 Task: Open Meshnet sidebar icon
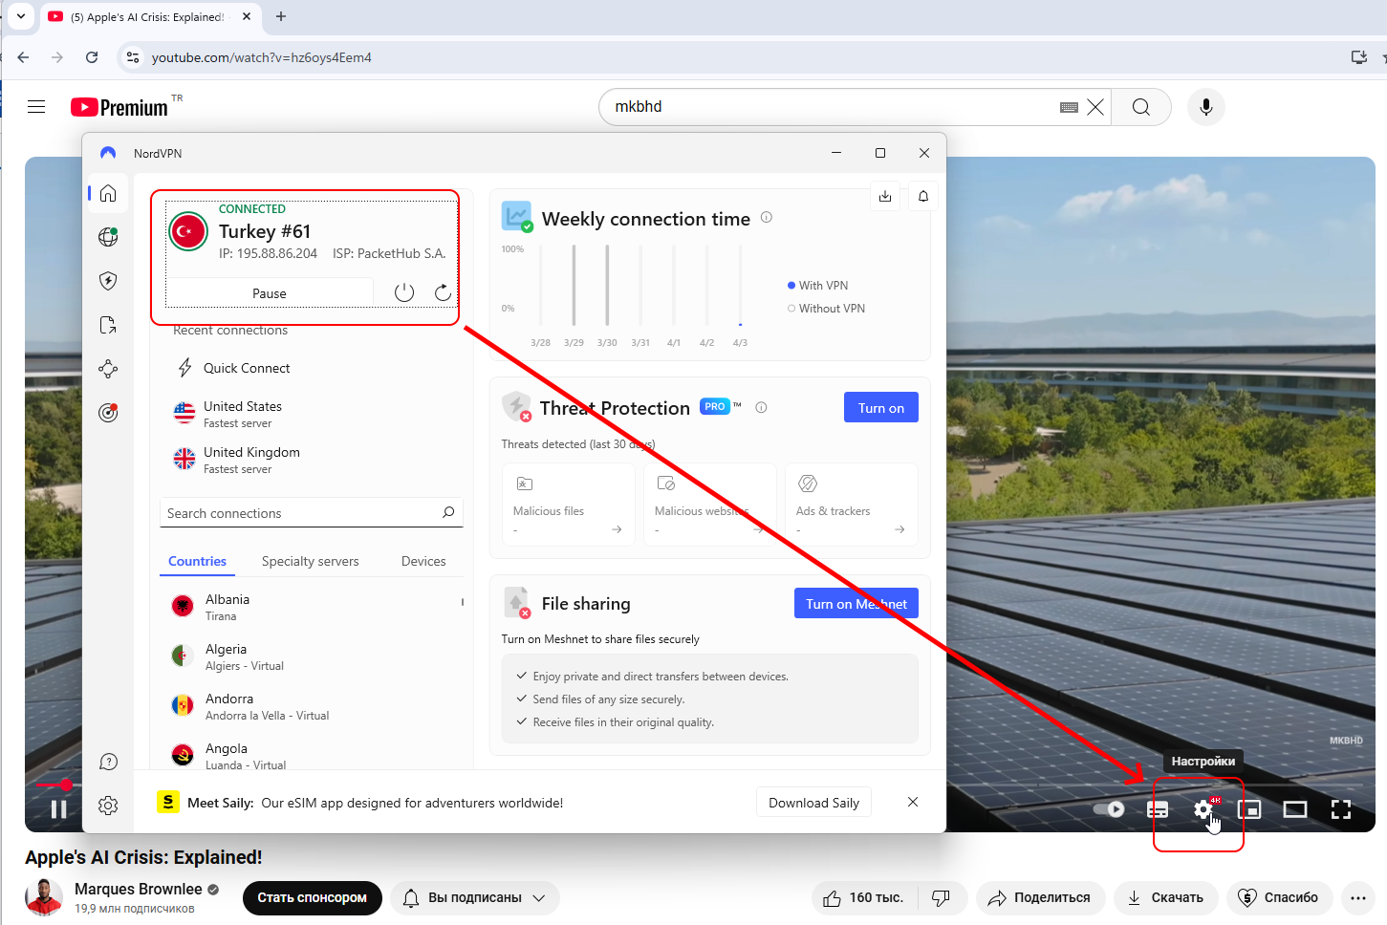108,369
